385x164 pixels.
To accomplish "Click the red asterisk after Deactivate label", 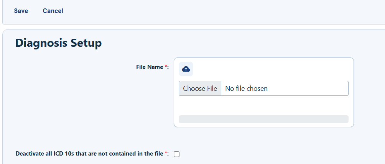I will (166, 153).
